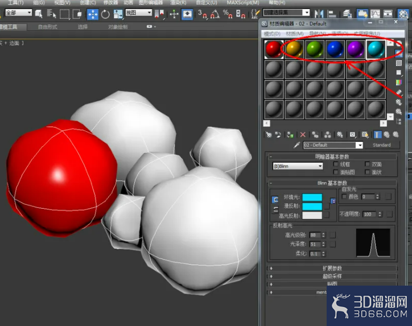This screenshot has height=326, width=412.
Task: Tick the 自发光 颜色 checkbox
Action: pos(344,196)
